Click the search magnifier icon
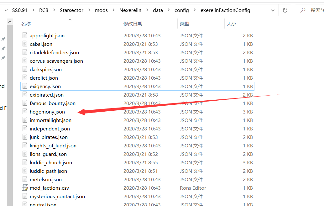The width and height of the screenshot is (324, 206). [303, 10]
